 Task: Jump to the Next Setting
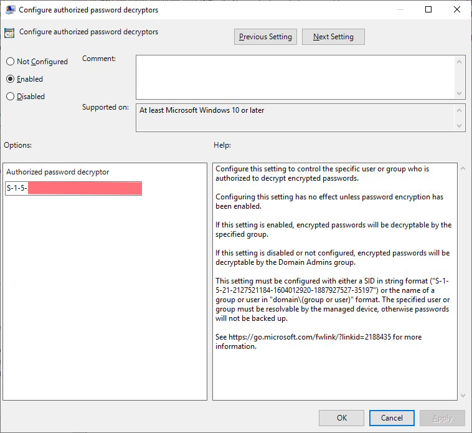click(333, 37)
